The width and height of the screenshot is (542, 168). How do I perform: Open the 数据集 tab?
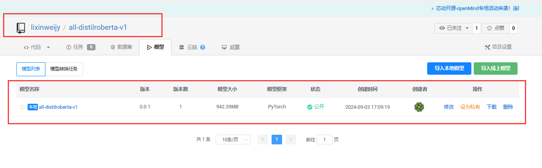(x=121, y=47)
